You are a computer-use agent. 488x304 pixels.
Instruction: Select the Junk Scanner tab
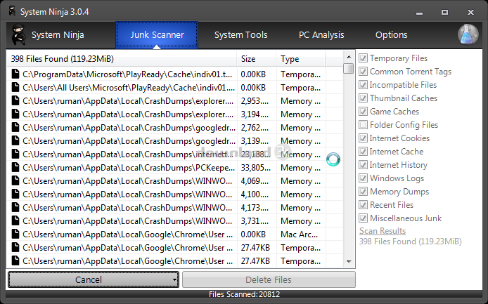point(157,35)
